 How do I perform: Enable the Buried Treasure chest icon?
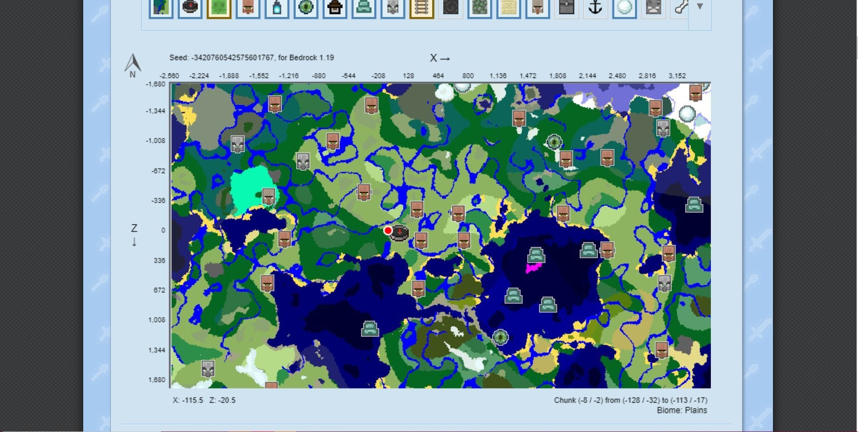566,8
